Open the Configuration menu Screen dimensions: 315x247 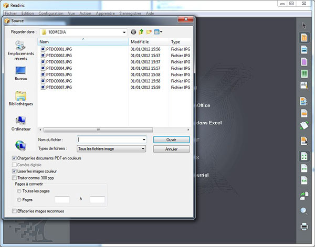(51, 13)
